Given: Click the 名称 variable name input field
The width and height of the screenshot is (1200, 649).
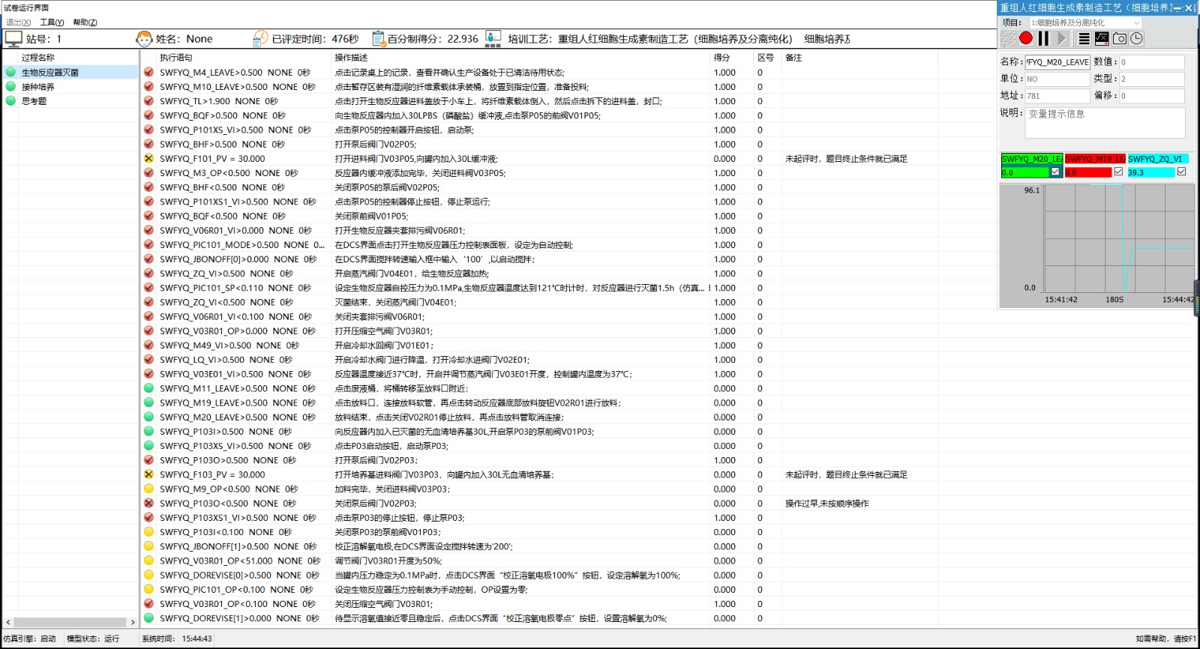Looking at the screenshot, I should click(x=1057, y=62).
